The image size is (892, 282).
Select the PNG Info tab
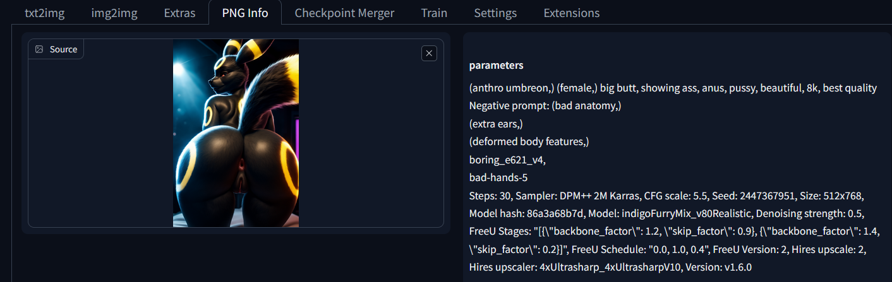coord(245,13)
